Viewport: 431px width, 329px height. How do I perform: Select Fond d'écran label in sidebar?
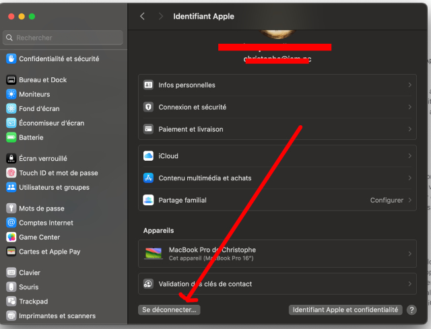39,109
